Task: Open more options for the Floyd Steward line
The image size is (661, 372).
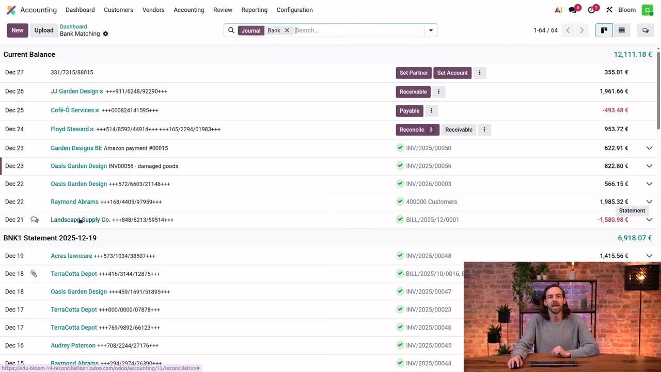Action: (x=484, y=130)
